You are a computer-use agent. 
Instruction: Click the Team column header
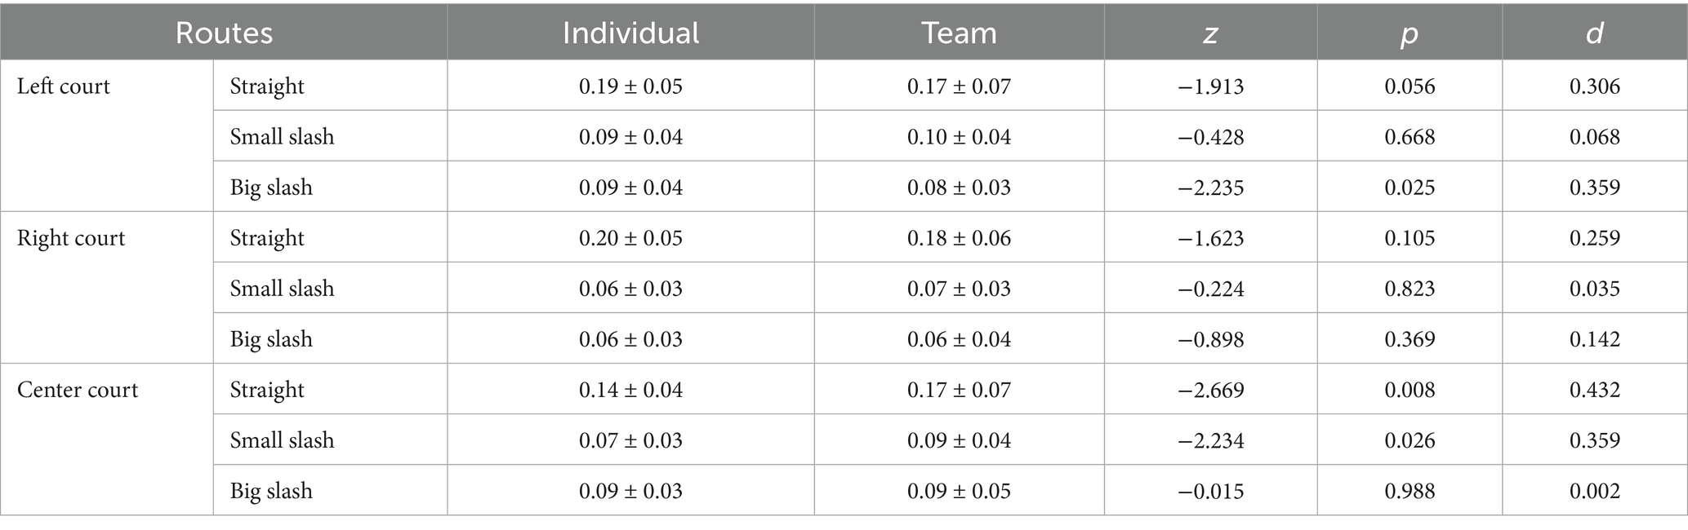click(x=959, y=33)
